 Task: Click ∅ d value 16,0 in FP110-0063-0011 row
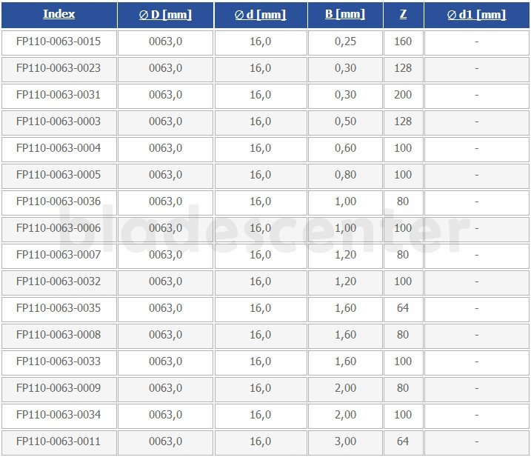click(261, 441)
